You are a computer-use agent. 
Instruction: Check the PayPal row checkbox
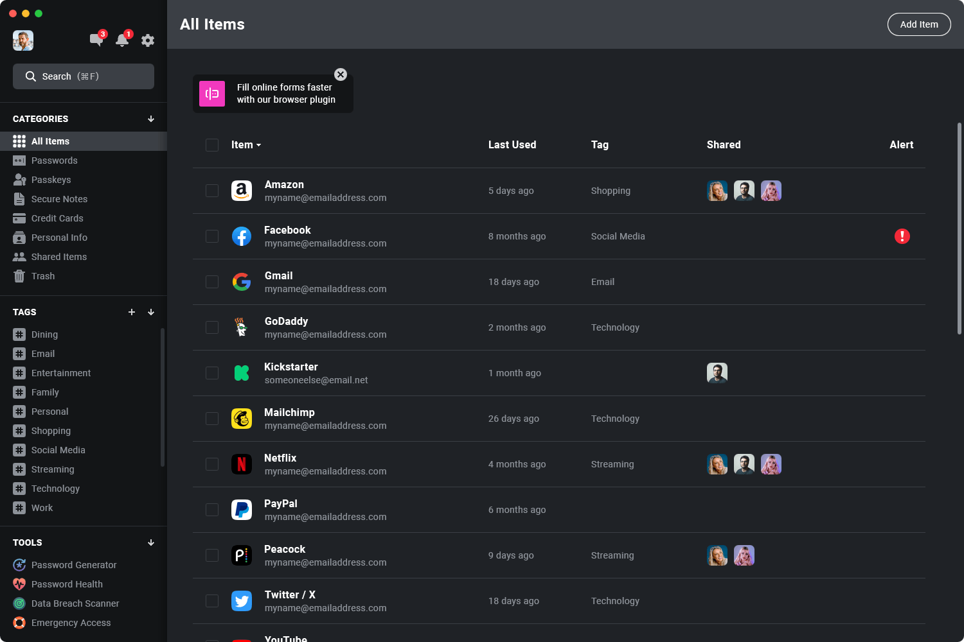pyautogui.click(x=212, y=510)
